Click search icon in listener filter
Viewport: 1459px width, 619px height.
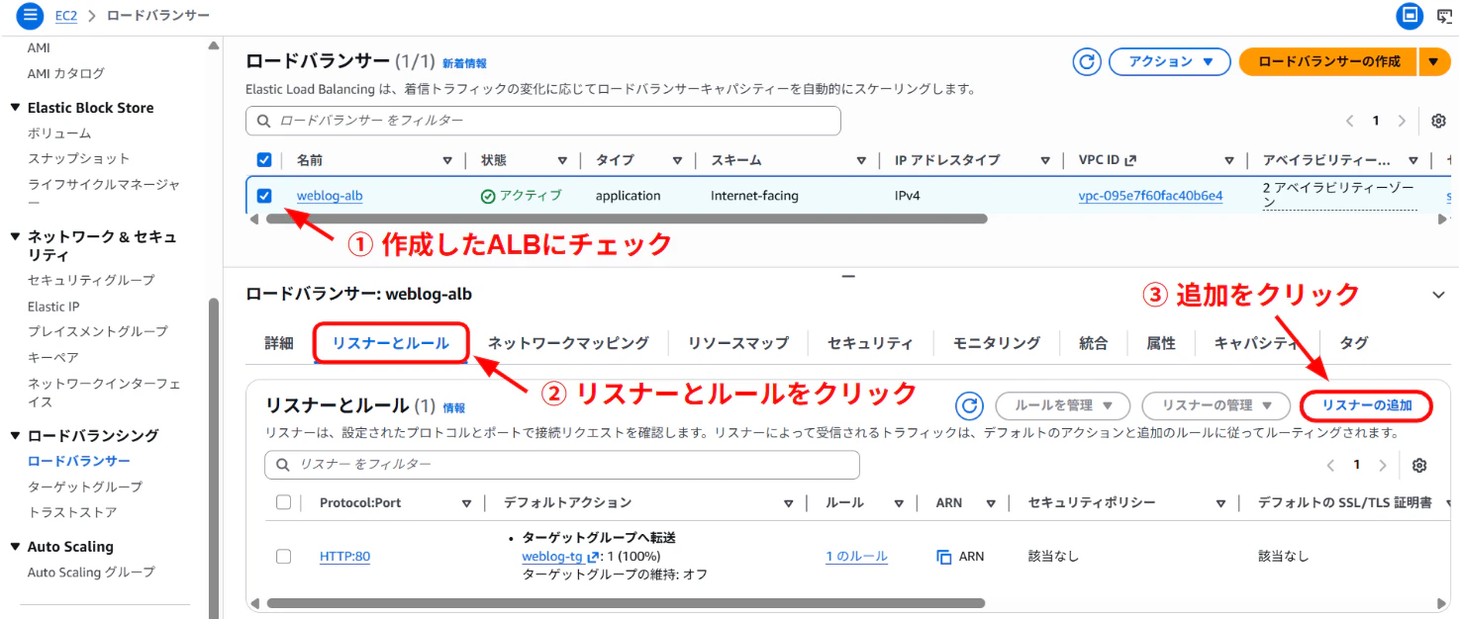pos(283,465)
